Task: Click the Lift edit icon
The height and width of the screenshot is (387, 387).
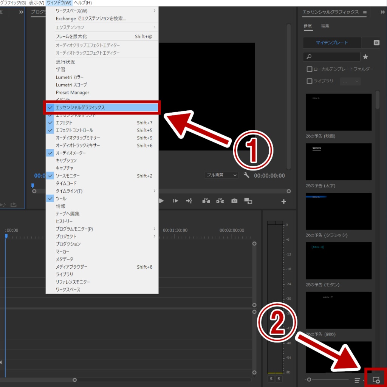Action: click(x=206, y=201)
